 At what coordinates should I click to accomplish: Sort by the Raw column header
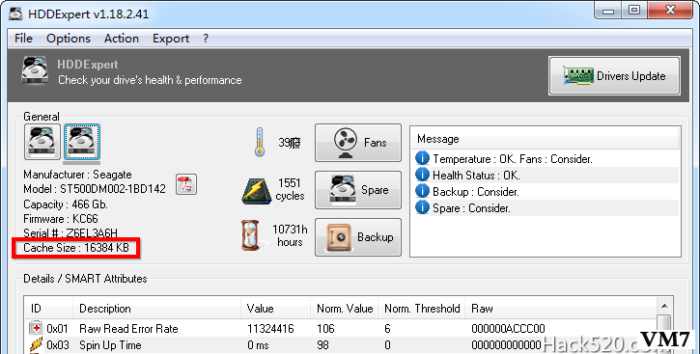561,309
